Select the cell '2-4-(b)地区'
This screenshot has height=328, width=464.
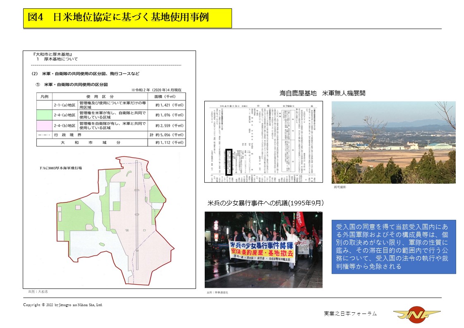point(65,126)
